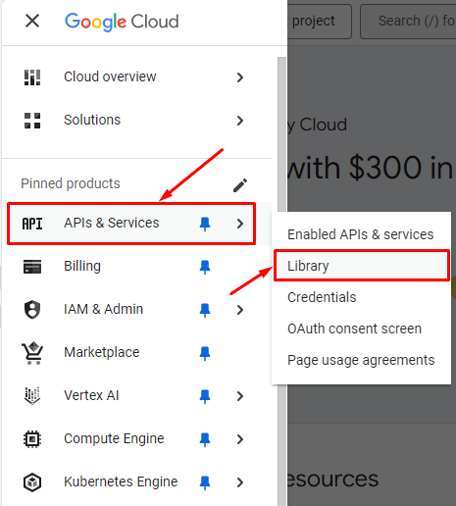Click the IAM & Admin shield icon

[x=32, y=310]
